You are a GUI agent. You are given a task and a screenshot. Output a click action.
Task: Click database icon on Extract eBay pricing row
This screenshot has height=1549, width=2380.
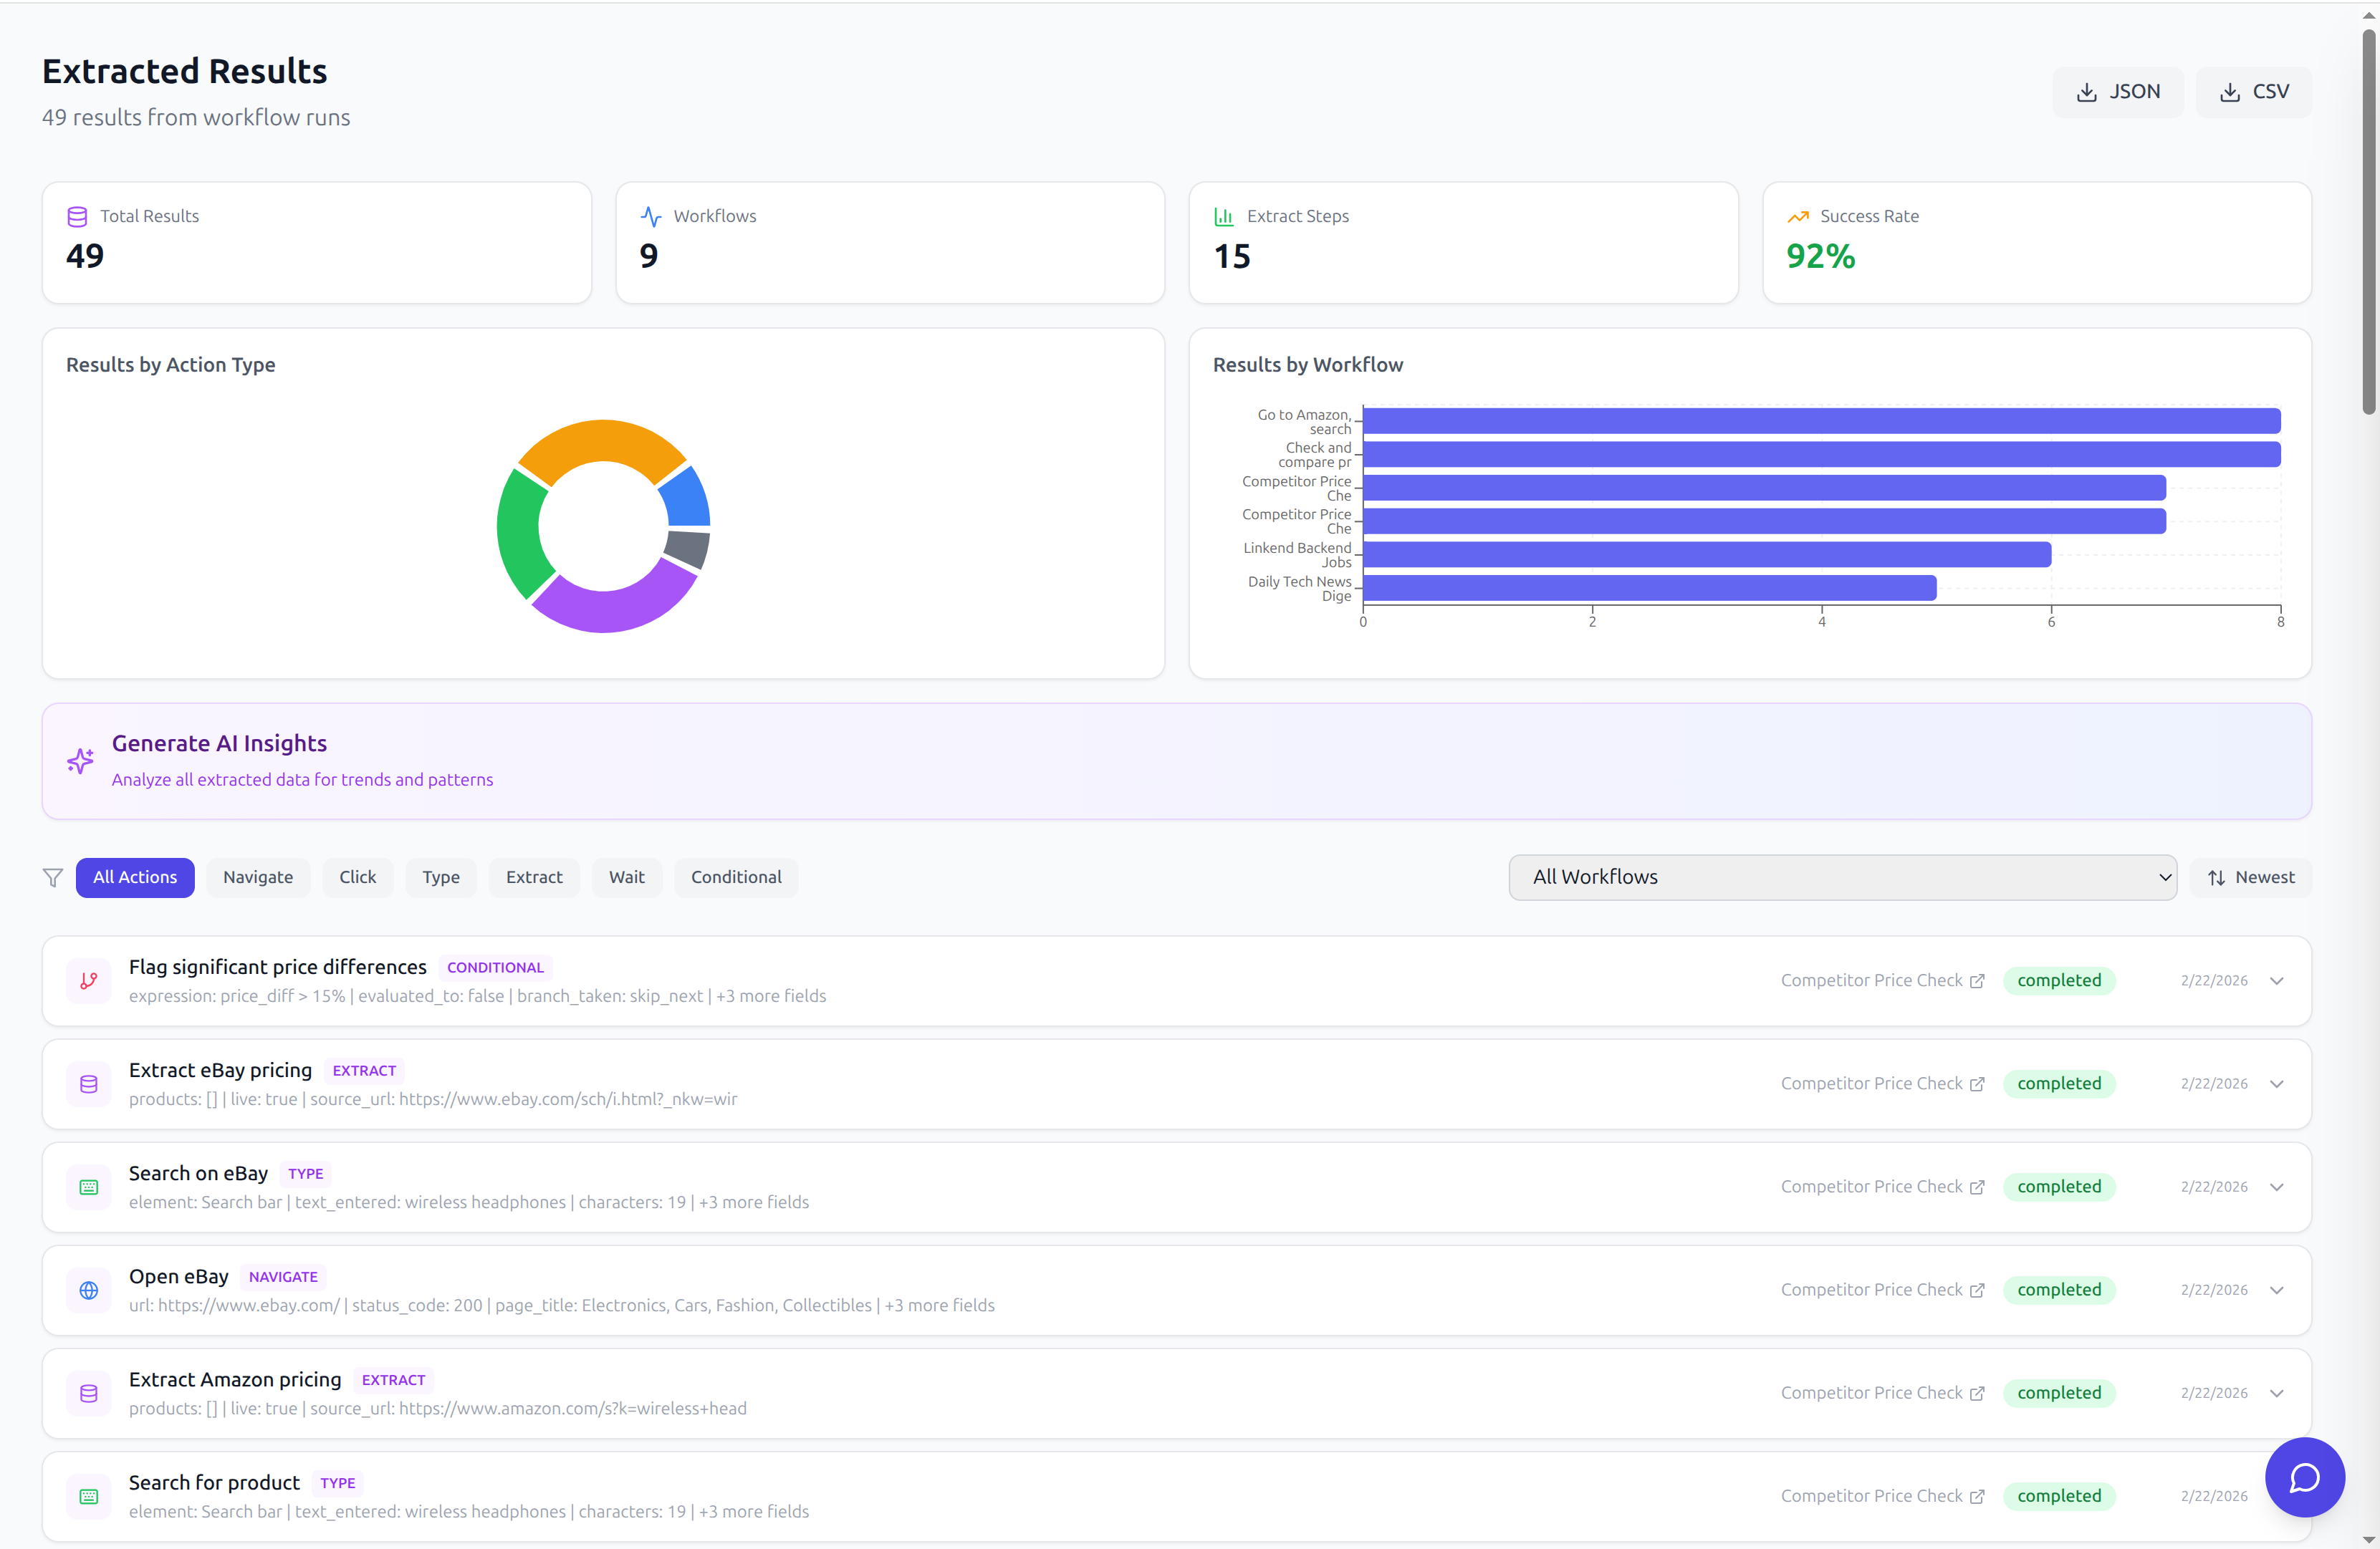(x=89, y=1084)
